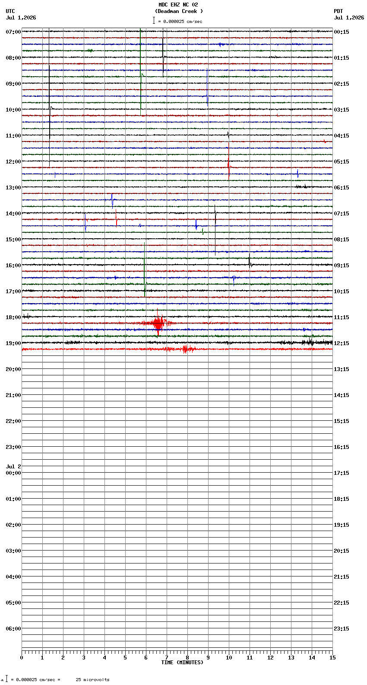
Task: Click the minute '0' tick label on time axis
Action: (22, 658)
